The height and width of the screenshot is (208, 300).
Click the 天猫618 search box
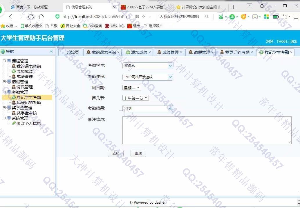coord(179,16)
